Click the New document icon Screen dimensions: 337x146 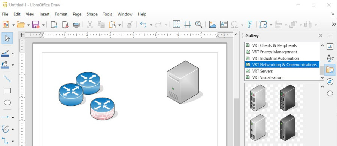pyautogui.click(x=6, y=24)
